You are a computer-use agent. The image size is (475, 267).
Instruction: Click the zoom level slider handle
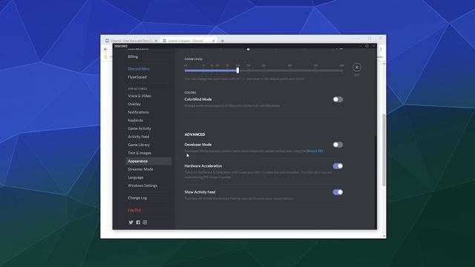point(237,70)
